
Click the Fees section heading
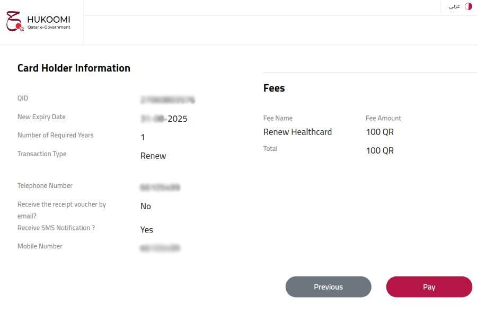(x=273, y=88)
